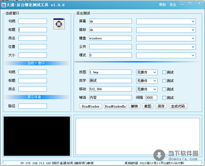Click the black screenshot preview area

pos(37,136)
